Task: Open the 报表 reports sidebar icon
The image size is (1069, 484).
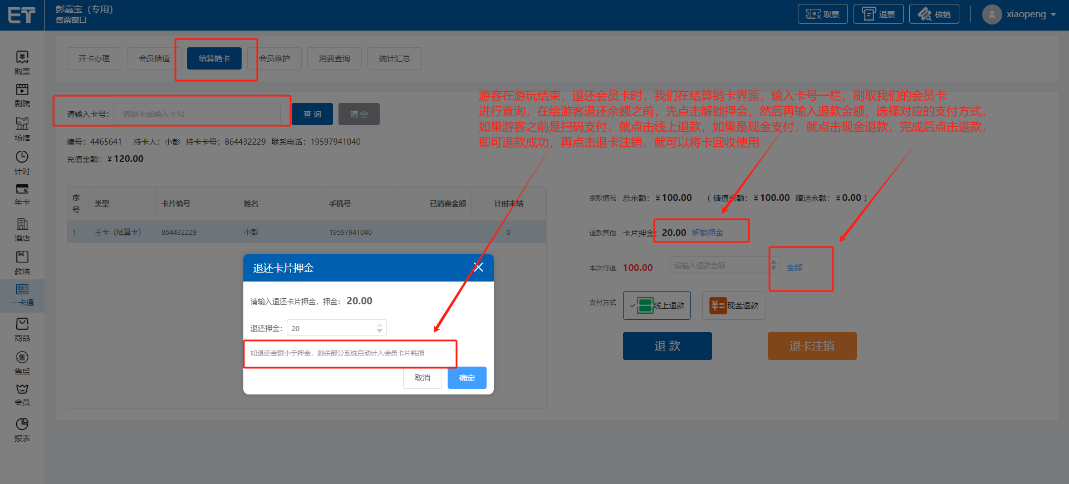Action: pos(22,429)
